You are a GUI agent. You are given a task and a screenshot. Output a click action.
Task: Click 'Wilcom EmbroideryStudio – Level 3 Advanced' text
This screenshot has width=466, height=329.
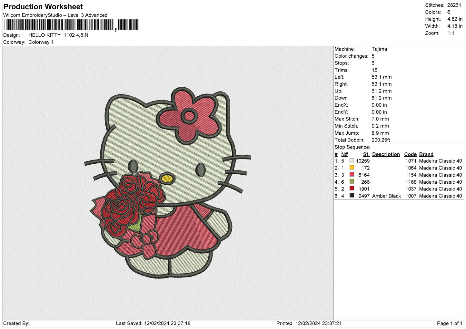click(55, 15)
